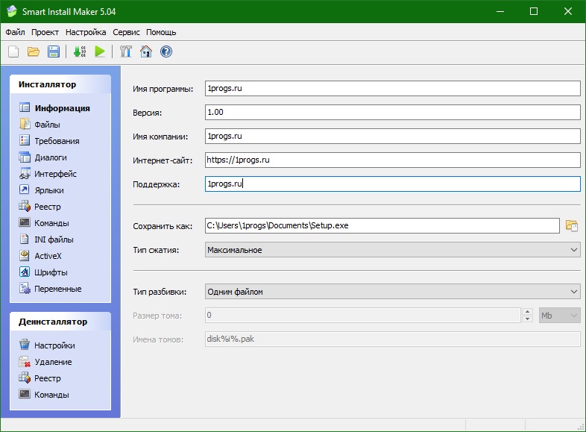This screenshot has height=432, width=586.
Task: Compile installer using green down-arrow binary icon
Action: click(80, 51)
